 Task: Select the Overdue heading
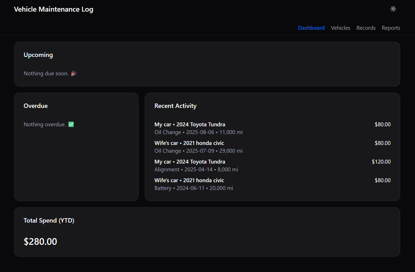coord(36,106)
